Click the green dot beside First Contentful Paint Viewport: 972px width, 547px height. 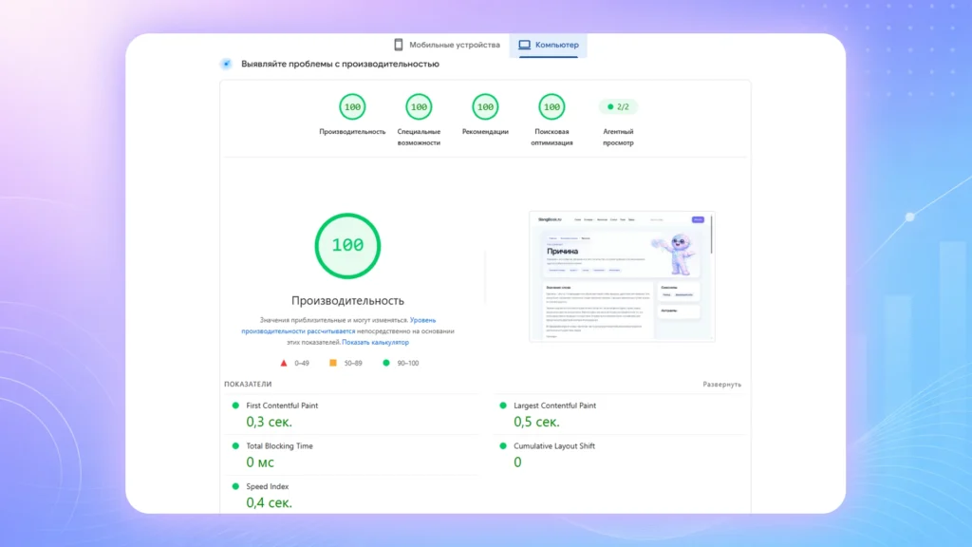pos(235,406)
